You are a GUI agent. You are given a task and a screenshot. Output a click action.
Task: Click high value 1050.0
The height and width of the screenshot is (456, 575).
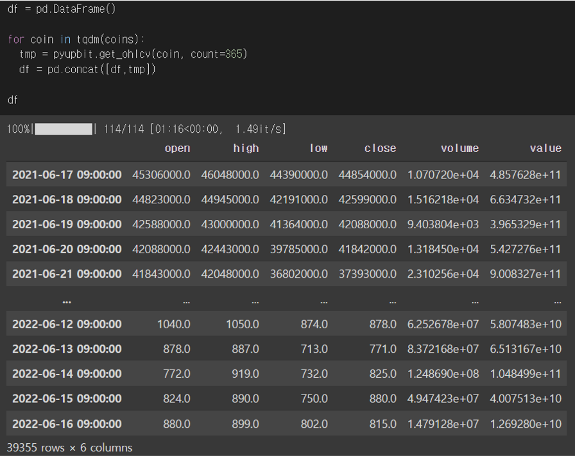[x=243, y=325]
